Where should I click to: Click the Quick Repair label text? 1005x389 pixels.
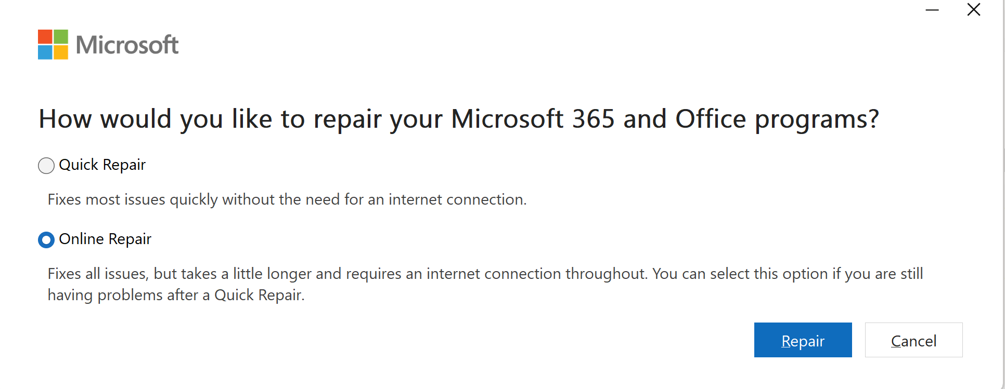pos(102,165)
